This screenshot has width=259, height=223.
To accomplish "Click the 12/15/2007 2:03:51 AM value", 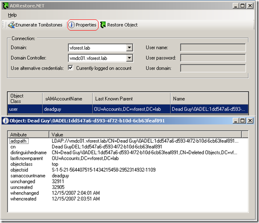I will (76, 199).
